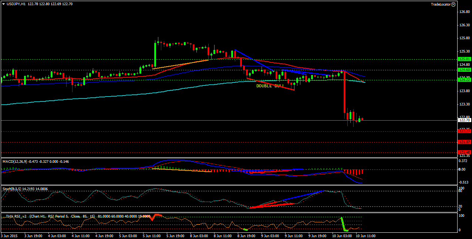Click the green 124.60 price level tag

tap(464, 70)
